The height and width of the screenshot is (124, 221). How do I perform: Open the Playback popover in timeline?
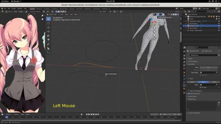point(9,114)
